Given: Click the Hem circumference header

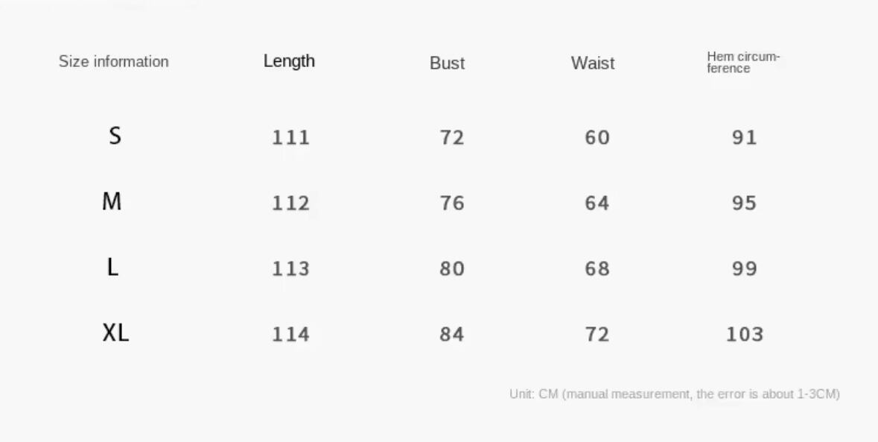Looking at the screenshot, I should click(x=743, y=63).
